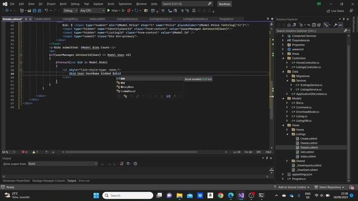
Task: Open Developer PowerShell tab
Action: [x=16, y=181]
